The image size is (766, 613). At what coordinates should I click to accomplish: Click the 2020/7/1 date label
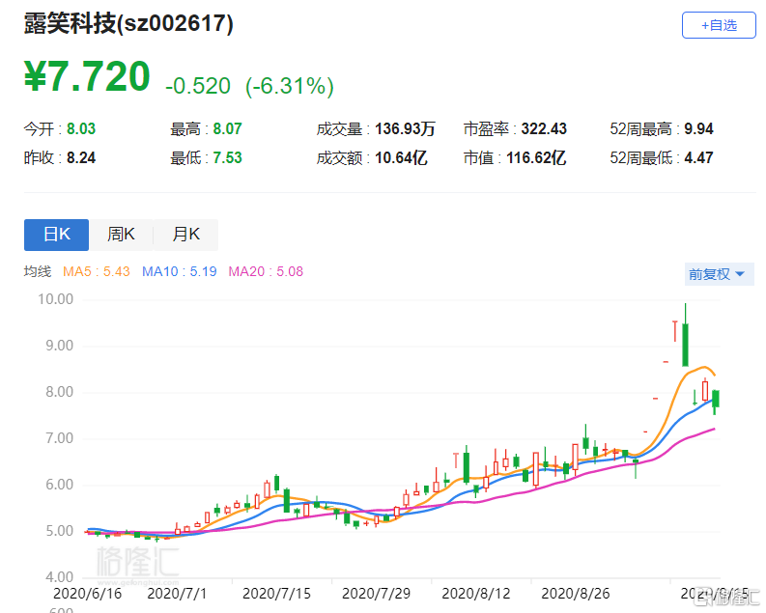click(x=177, y=594)
